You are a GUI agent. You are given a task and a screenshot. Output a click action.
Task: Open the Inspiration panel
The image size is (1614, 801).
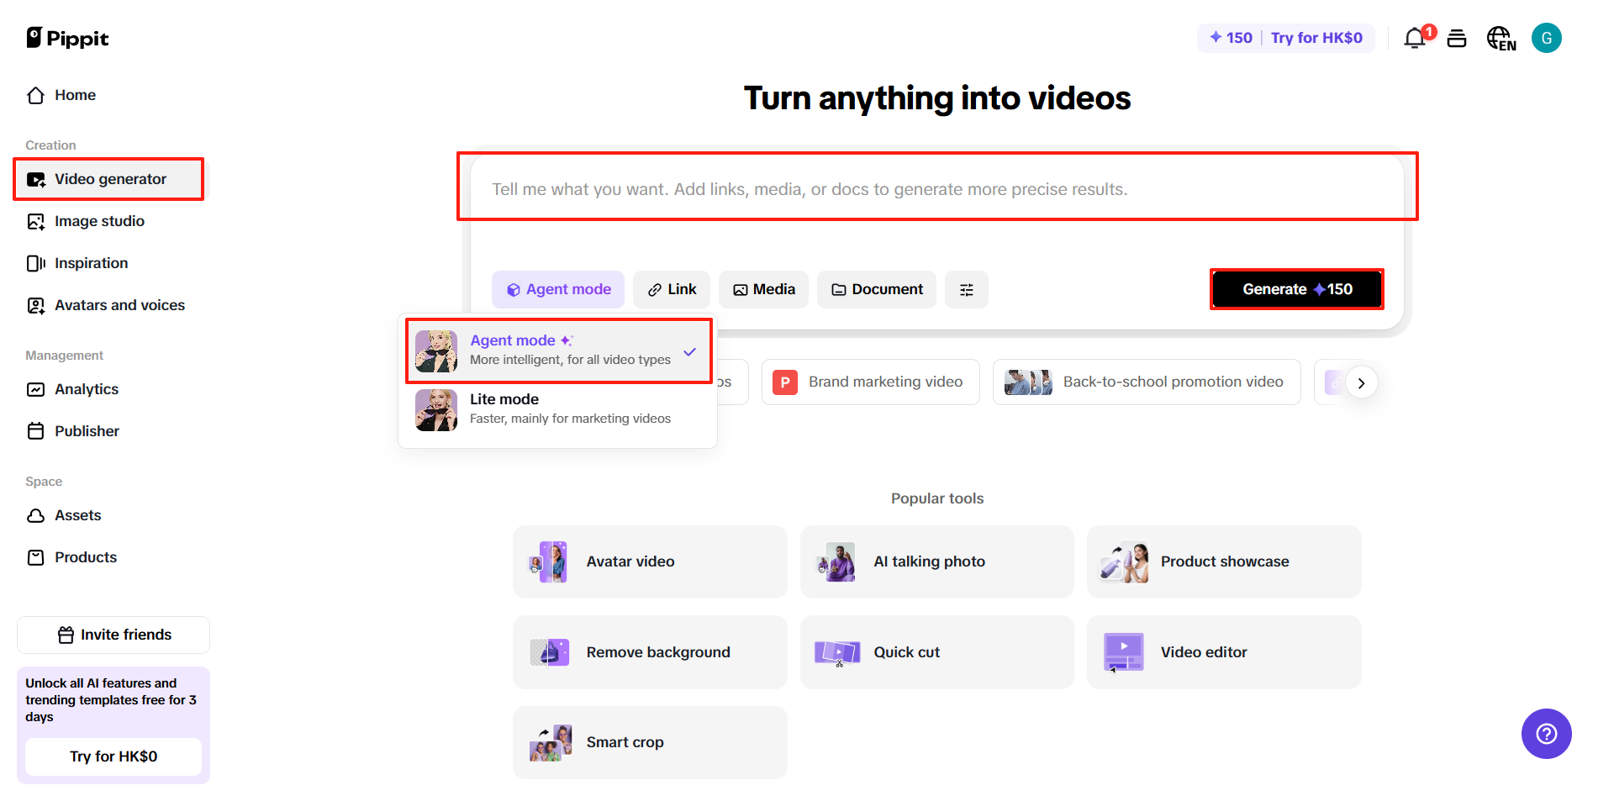tap(91, 263)
